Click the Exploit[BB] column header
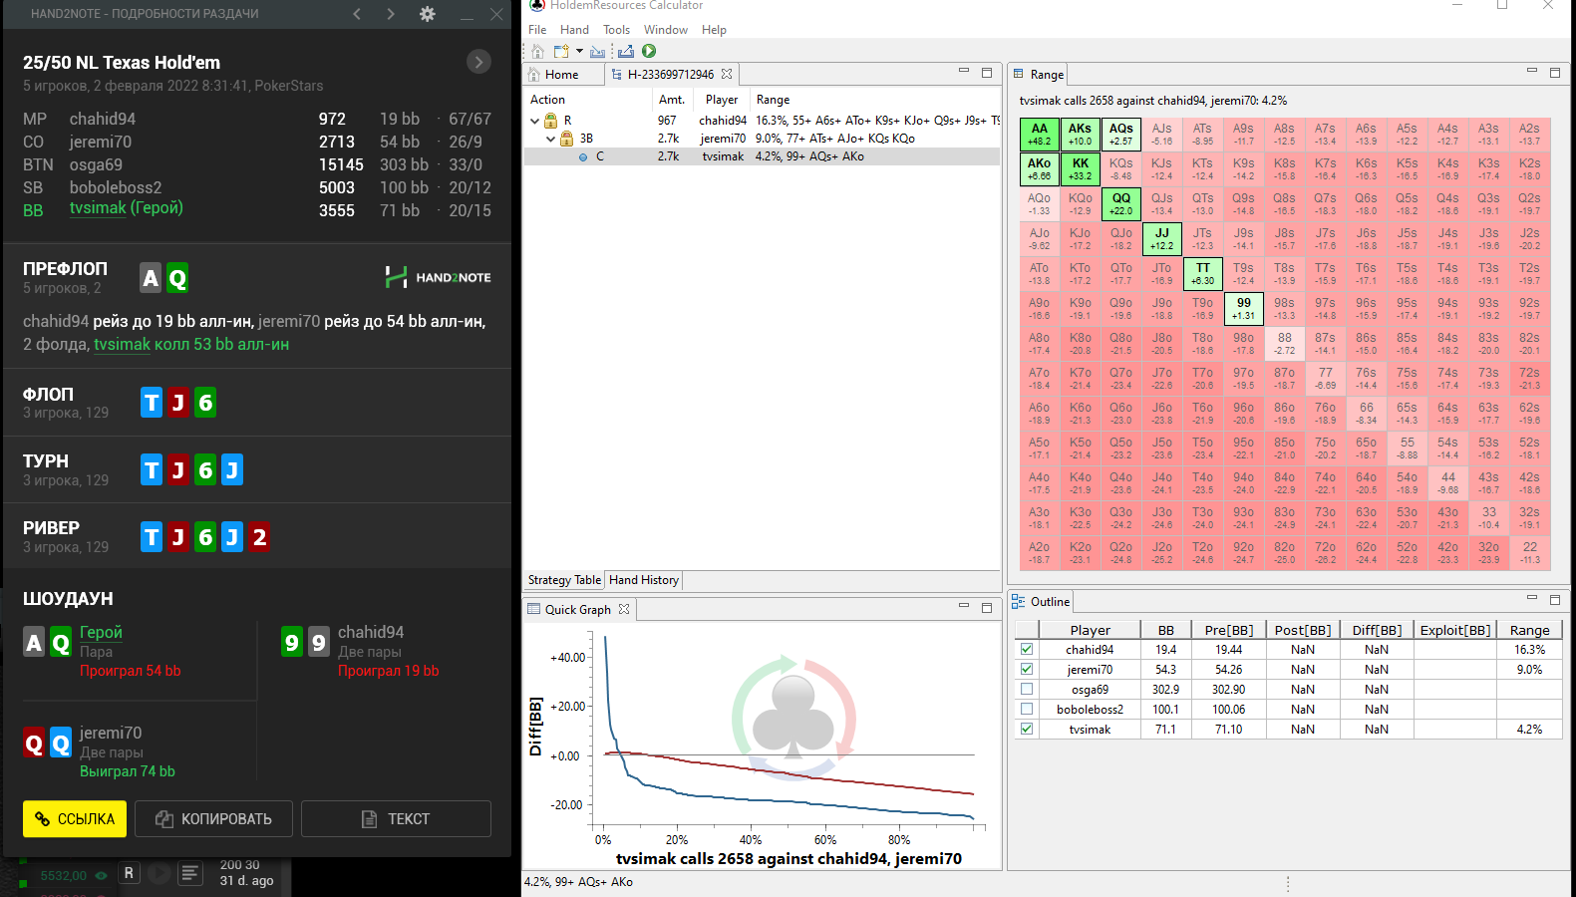This screenshot has height=897, width=1576. click(1455, 630)
